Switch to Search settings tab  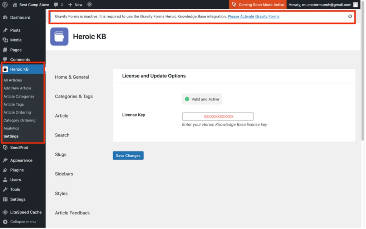[x=62, y=135]
